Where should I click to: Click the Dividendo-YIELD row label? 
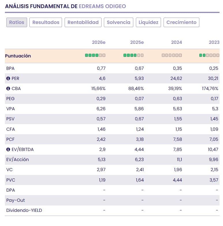(24, 210)
